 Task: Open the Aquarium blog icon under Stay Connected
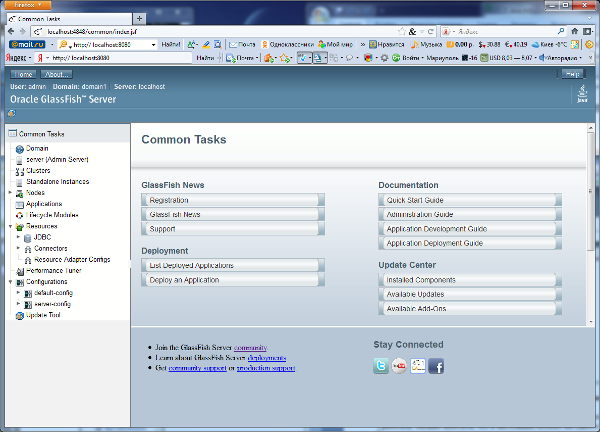coord(417,366)
